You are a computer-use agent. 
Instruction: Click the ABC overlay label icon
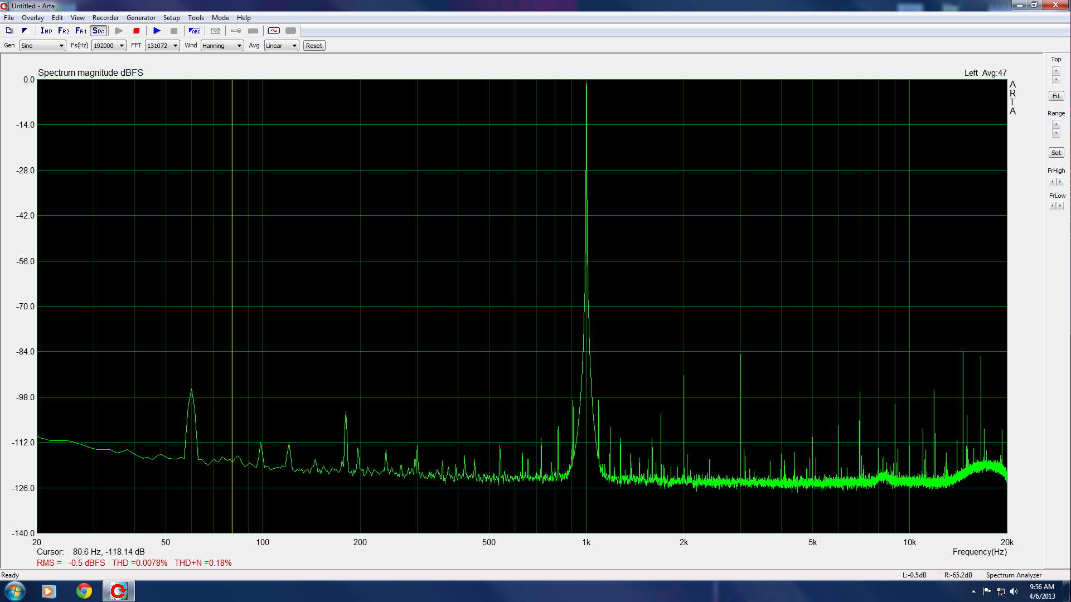pos(195,31)
